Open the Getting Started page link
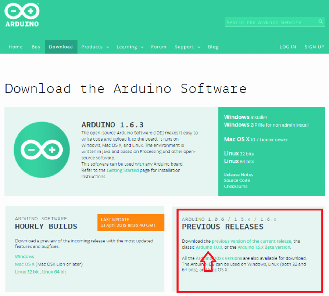329x296 pixels. (123, 170)
